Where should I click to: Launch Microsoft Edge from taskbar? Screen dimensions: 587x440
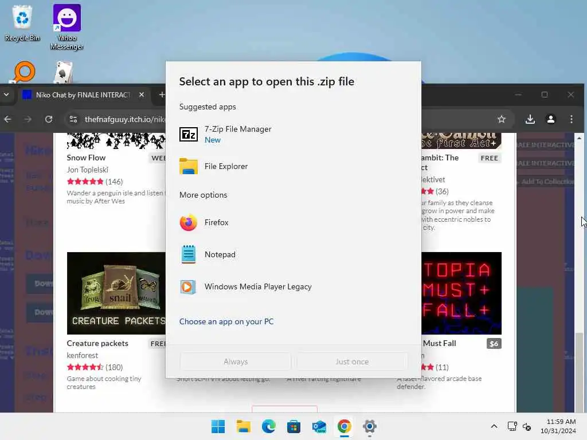click(268, 426)
